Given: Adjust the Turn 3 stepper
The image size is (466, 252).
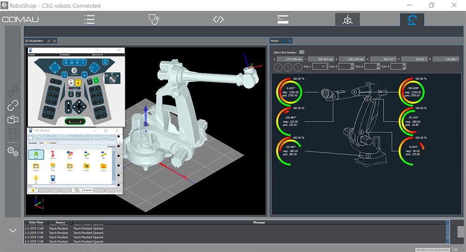Looking at the screenshot, I should (372, 67).
